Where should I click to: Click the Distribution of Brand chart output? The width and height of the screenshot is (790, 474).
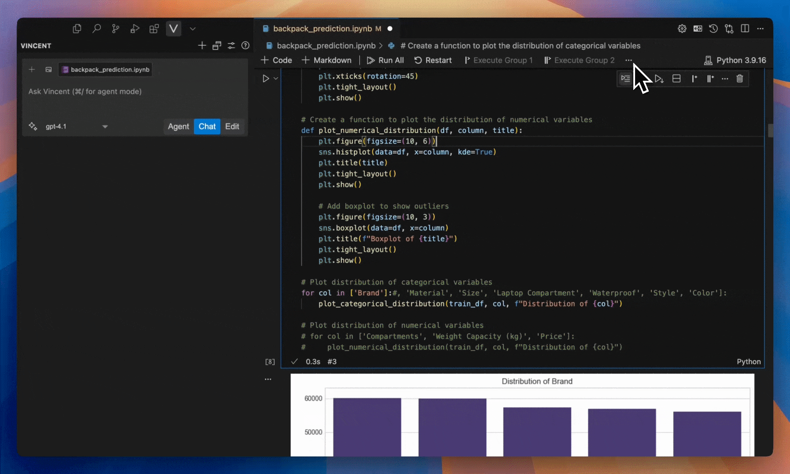522,415
